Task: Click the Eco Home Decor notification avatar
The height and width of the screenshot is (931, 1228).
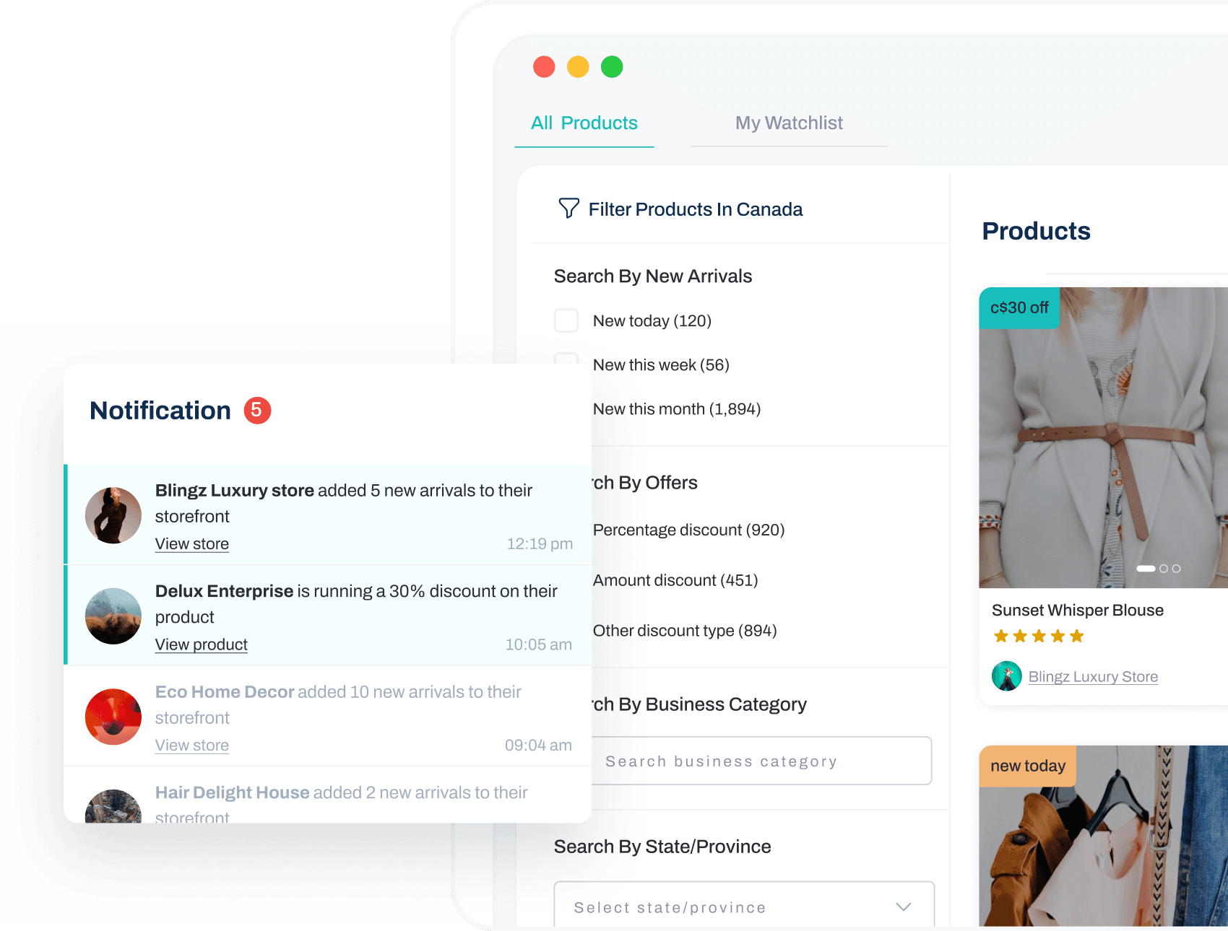Action: click(x=113, y=717)
